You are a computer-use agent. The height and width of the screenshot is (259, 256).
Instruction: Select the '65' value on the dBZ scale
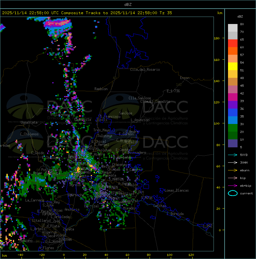click(x=242, y=39)
